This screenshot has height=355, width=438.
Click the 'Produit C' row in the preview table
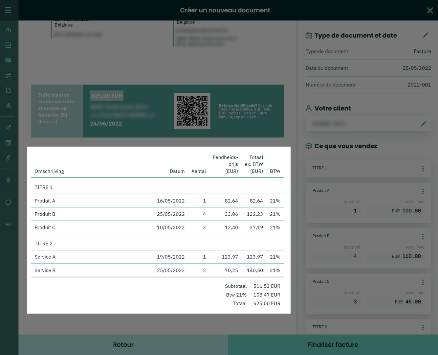157,227
